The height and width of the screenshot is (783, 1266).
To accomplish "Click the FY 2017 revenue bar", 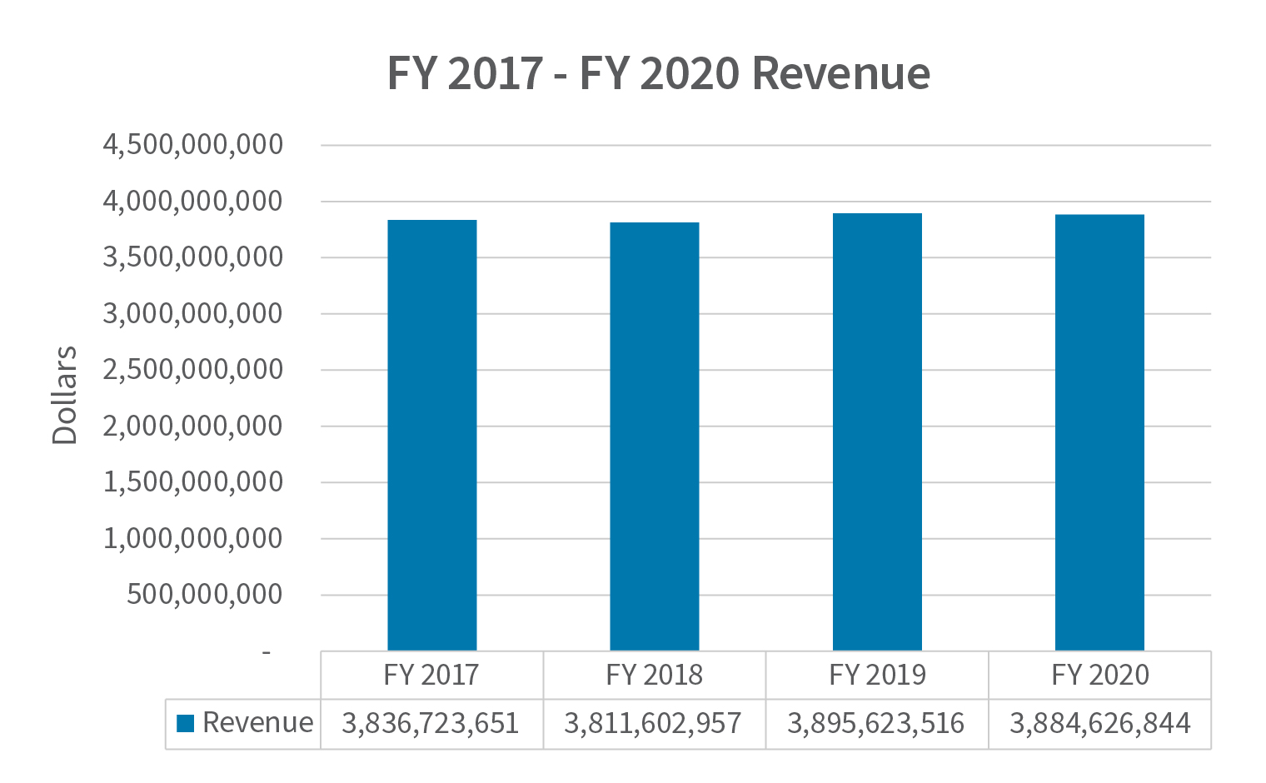I will click(431, 433).
